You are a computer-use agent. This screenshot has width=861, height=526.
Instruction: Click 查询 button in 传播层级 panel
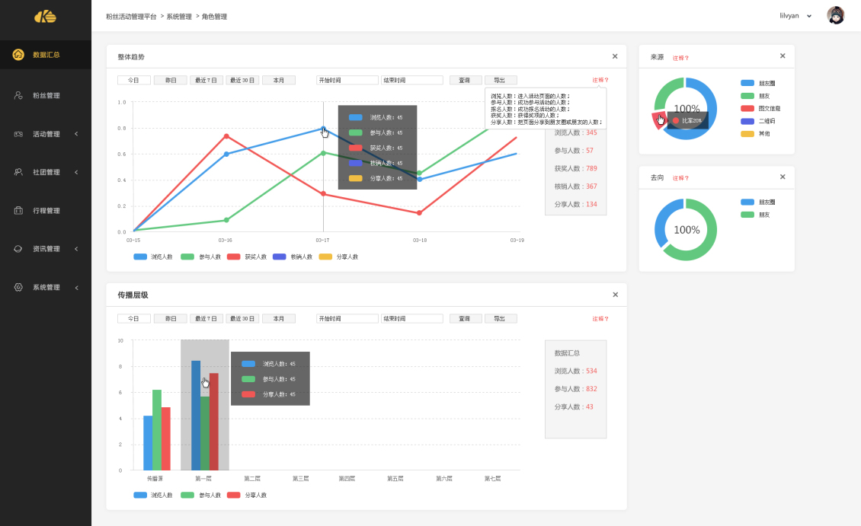(x=466, y=319)
